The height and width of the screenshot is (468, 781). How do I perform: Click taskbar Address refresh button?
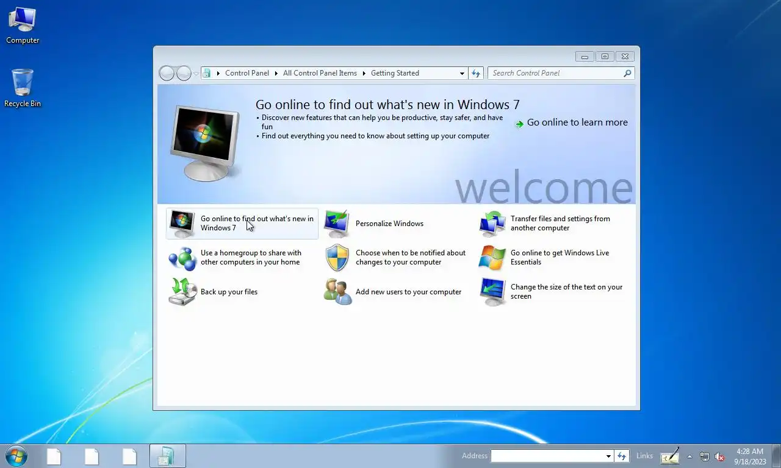click(x=622, y=456)
